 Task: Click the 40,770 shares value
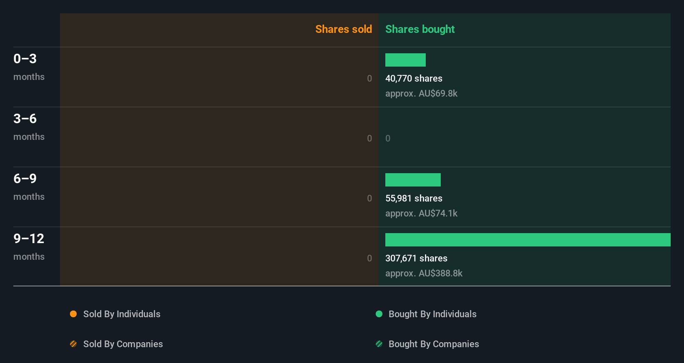[x=414, y=78]
